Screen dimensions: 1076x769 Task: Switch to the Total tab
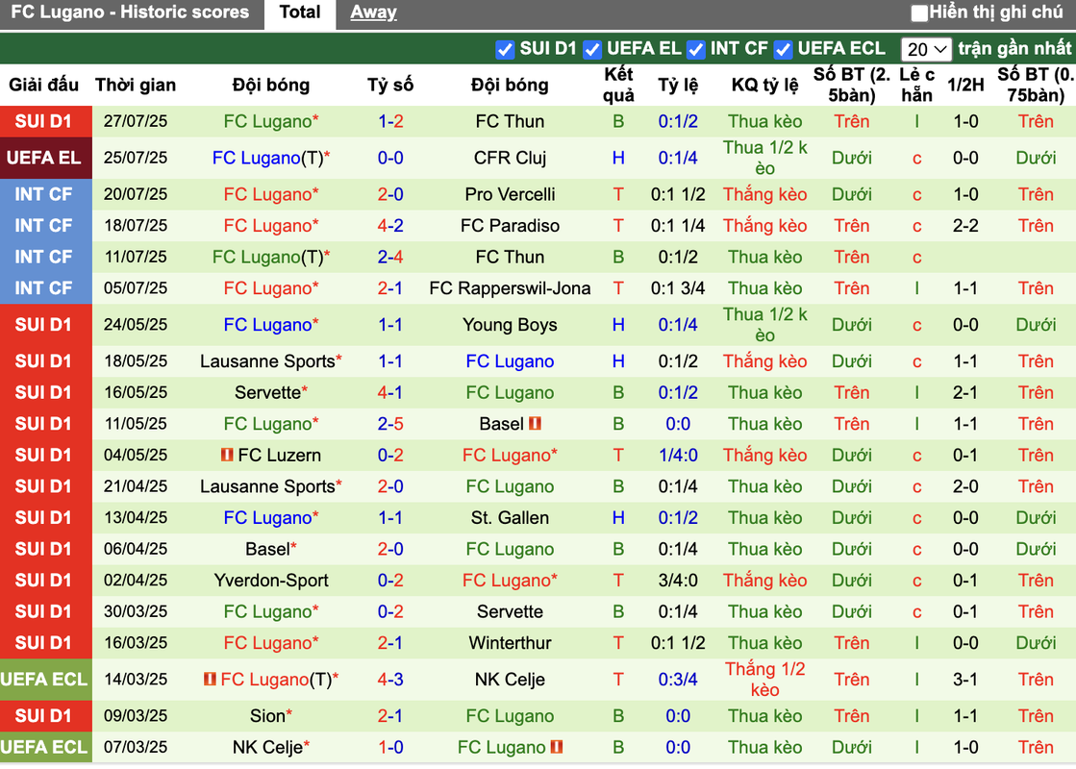[300, 12]
